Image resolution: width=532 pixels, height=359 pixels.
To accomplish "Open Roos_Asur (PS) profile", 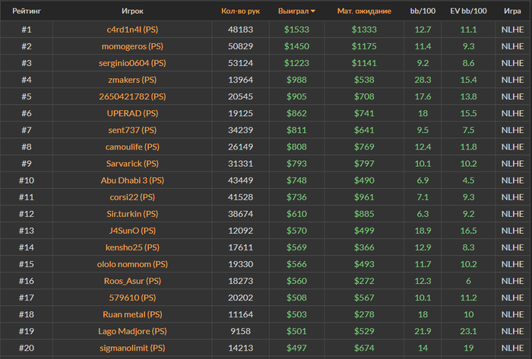I will pyautogui.click(x=132, y=281).
